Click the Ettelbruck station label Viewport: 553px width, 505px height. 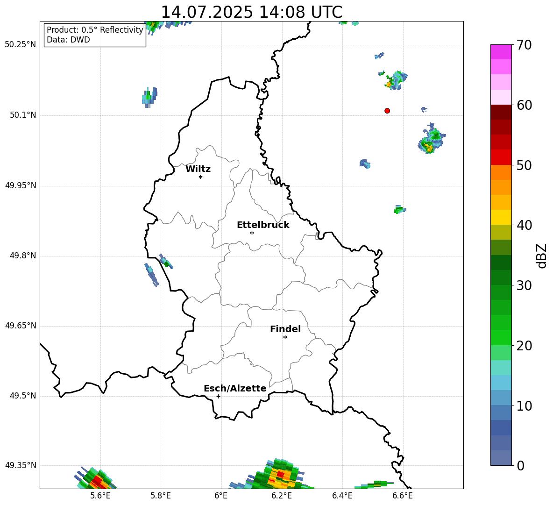(x=263, y=225)
